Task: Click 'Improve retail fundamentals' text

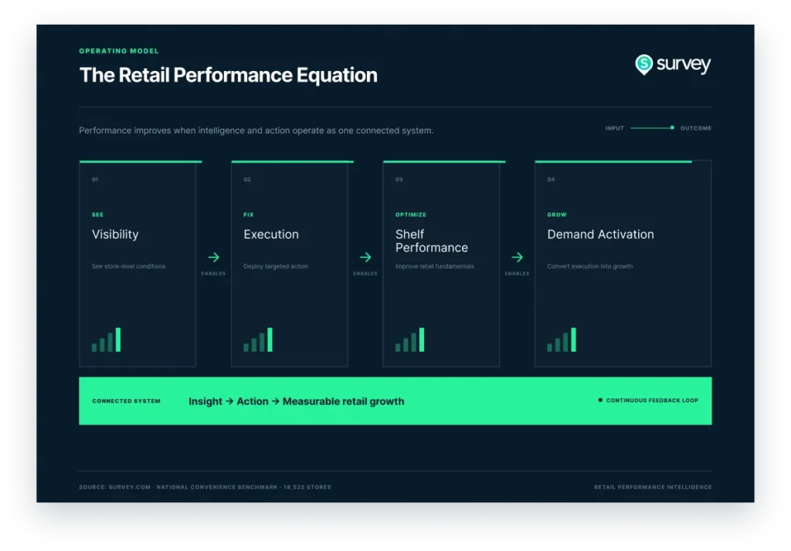Action: tap(434, 266)
